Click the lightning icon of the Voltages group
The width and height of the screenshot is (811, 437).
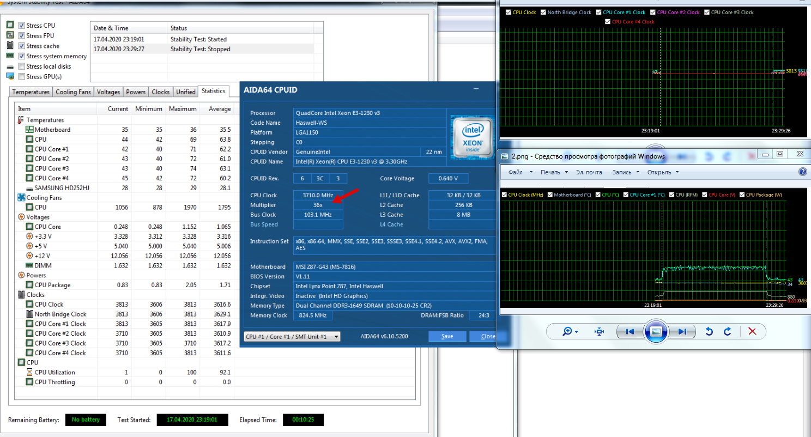[21, 217]
